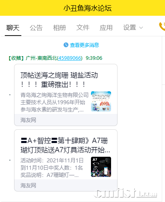Open the 相册 tab
The image size is (165, 202).
click(x=60, y=28)
